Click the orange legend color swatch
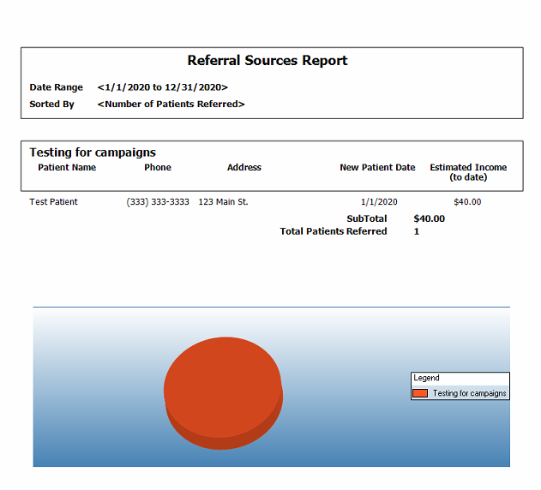The height and width of the screenshot is (490, 541). 420,393
